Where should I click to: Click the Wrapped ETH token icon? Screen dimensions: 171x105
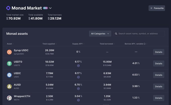9,98
